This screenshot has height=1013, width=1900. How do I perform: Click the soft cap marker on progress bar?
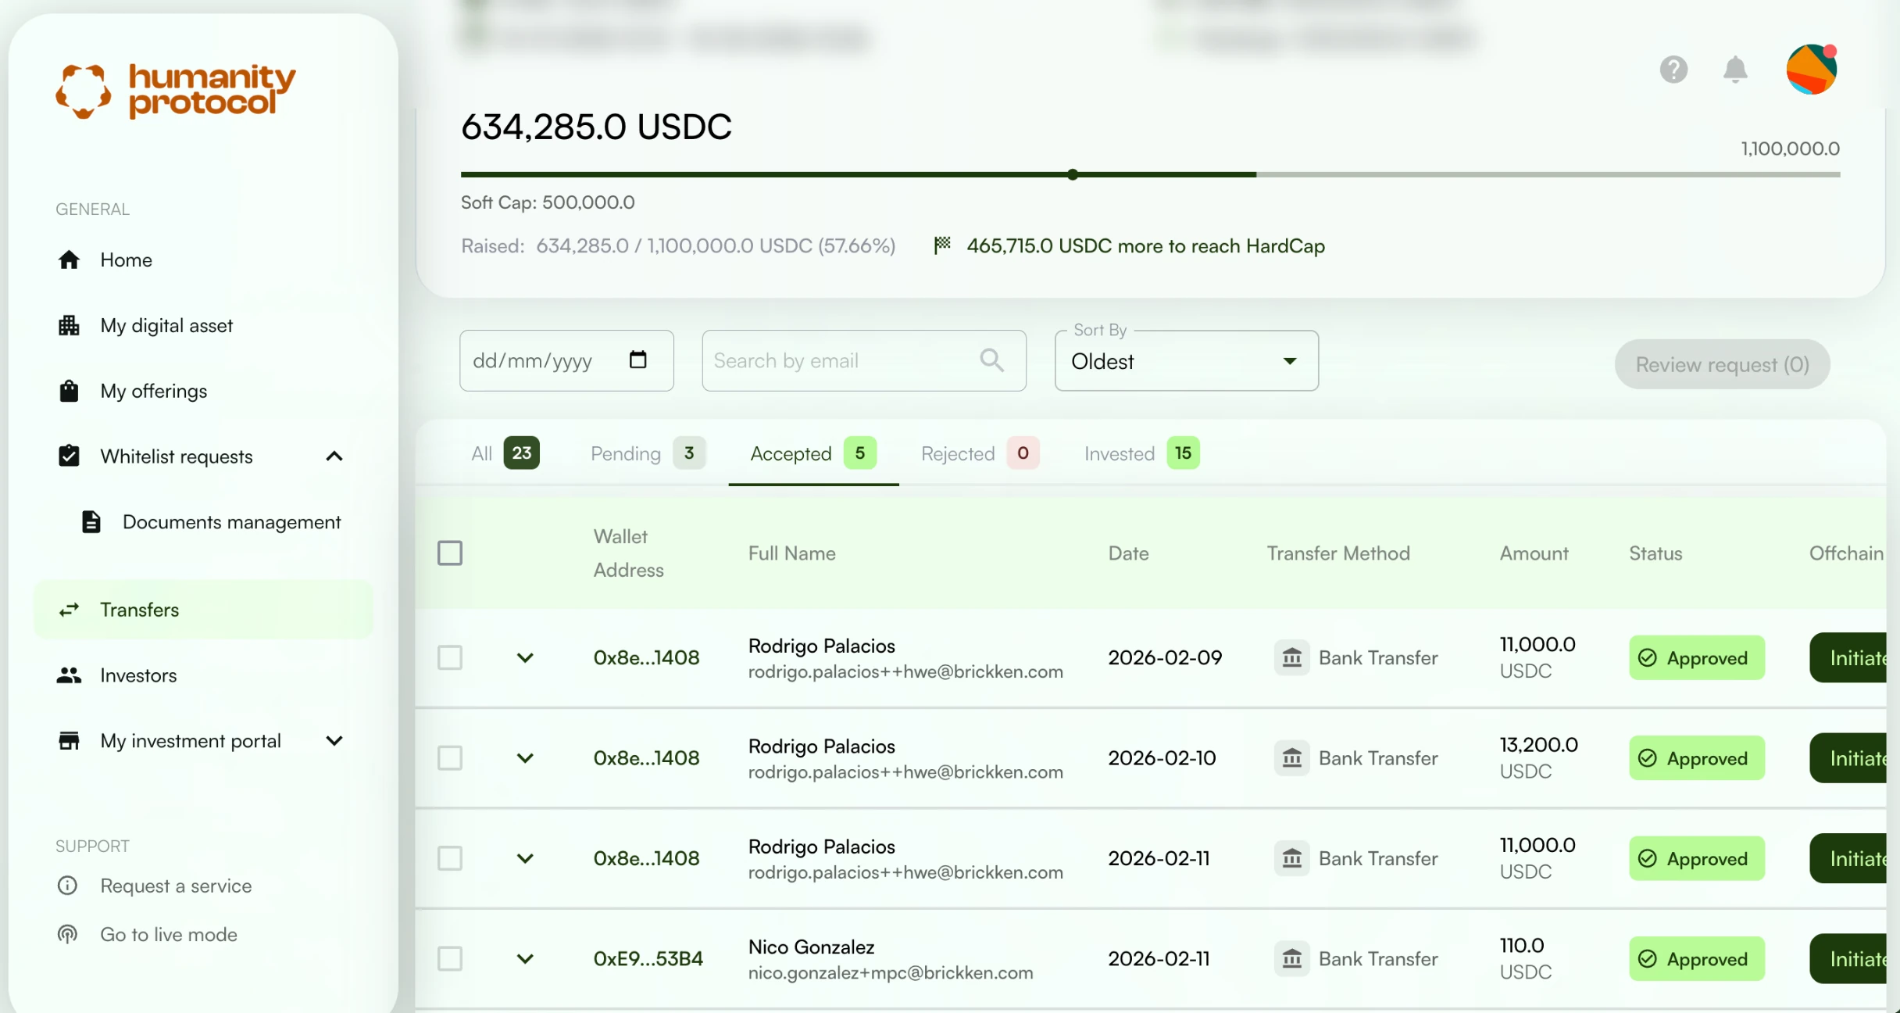(x=1073, y=174)
